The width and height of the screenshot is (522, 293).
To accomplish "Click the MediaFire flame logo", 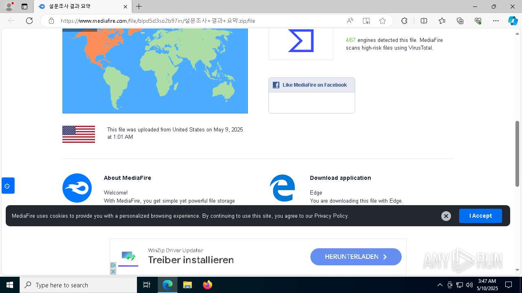I will pos(77,188).
